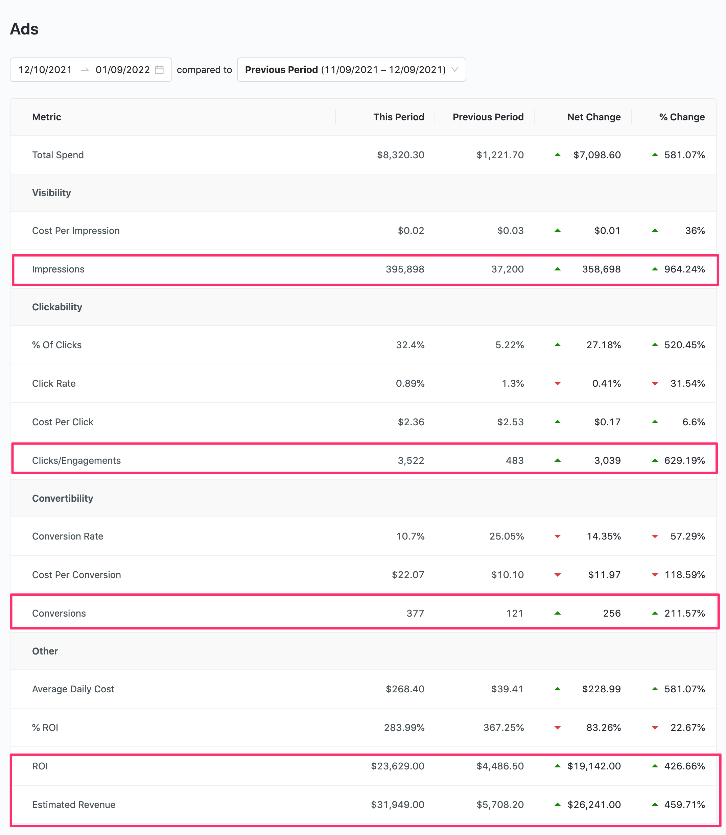Click the Net Change column header
The width and height of the screenshot is (726, 835).
(594, 117)
